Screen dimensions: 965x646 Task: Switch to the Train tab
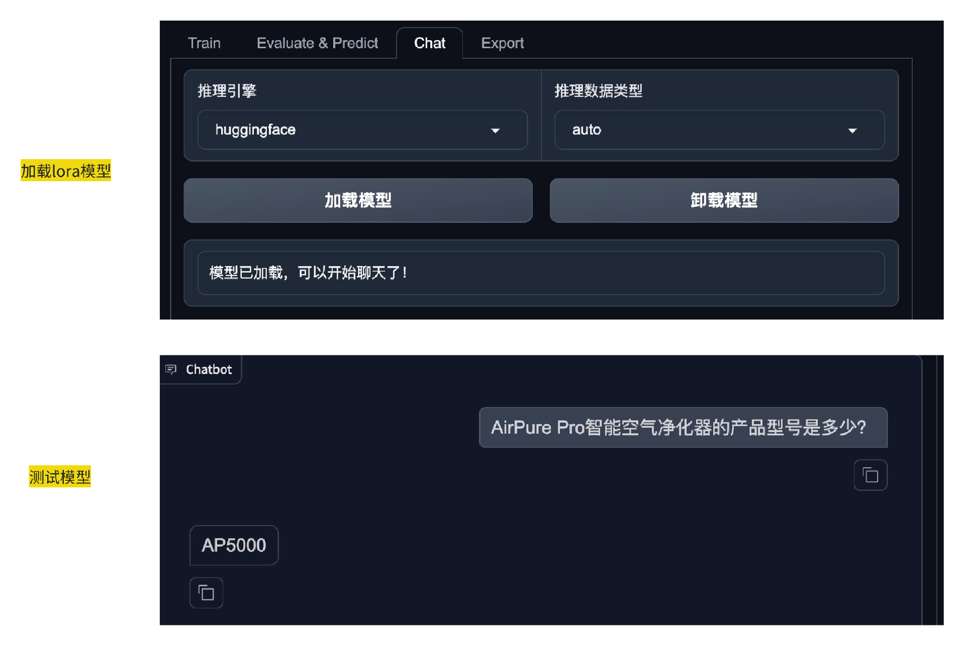coord(204,43)
